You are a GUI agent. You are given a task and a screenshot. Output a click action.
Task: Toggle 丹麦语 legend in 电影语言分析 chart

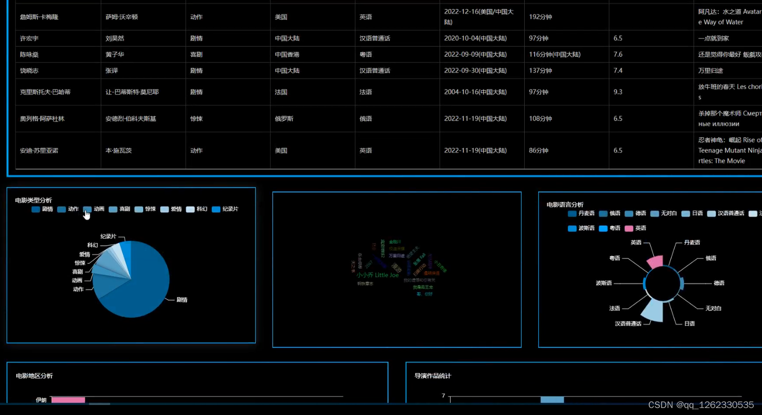581,213
